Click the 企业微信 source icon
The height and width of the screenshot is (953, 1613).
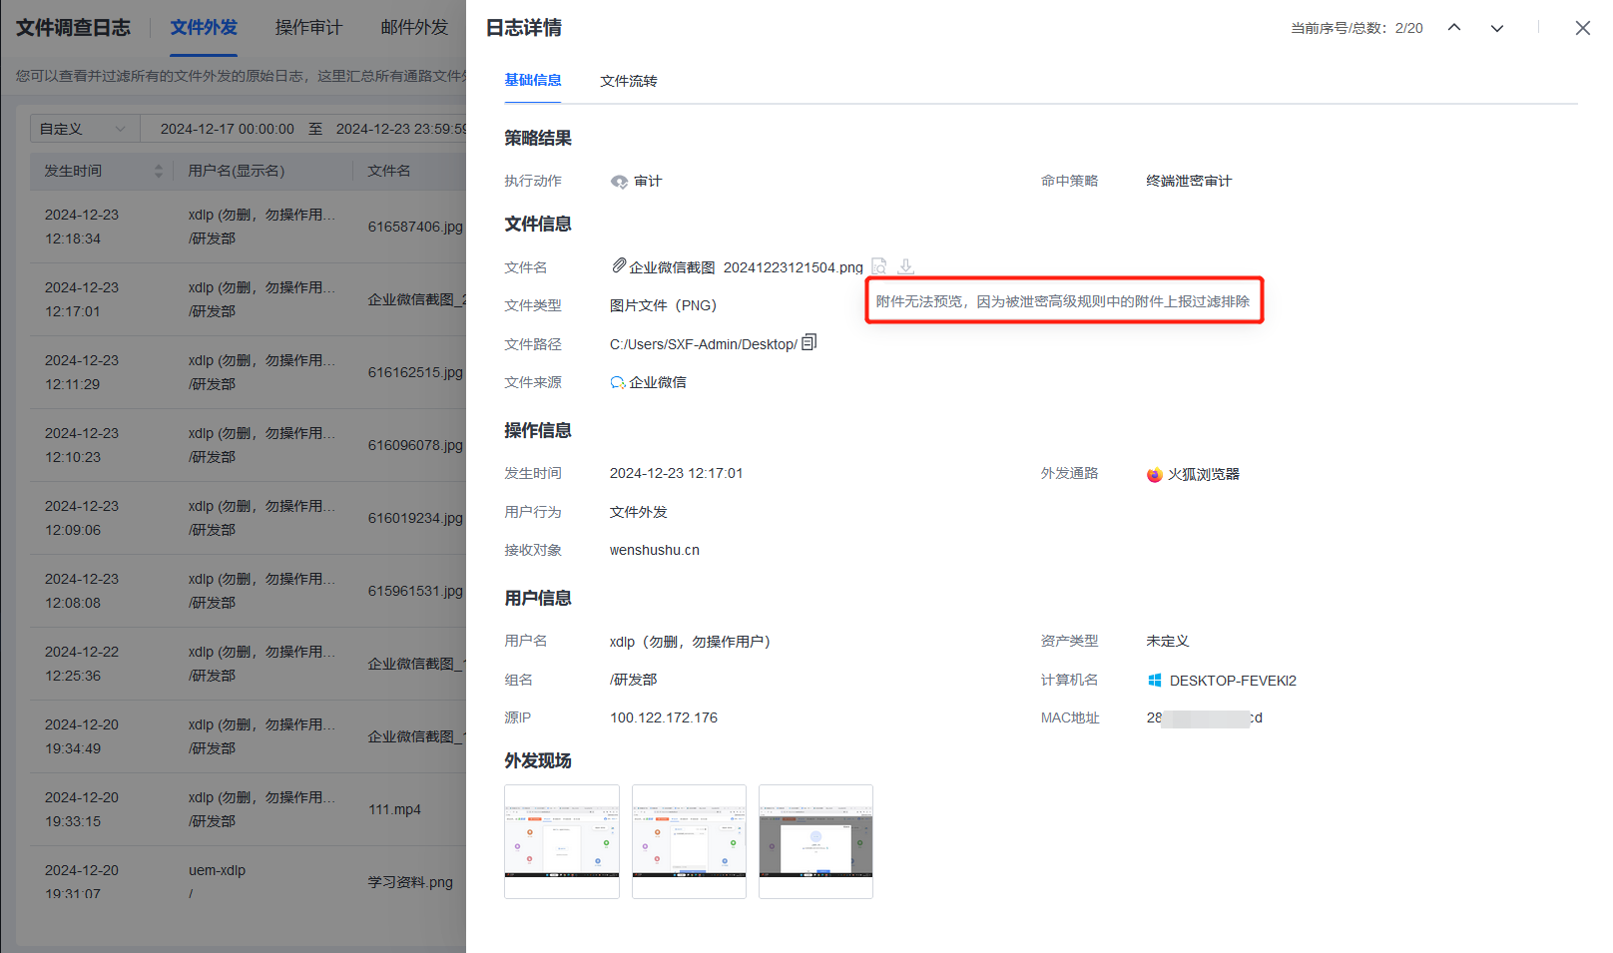point(618,382)
